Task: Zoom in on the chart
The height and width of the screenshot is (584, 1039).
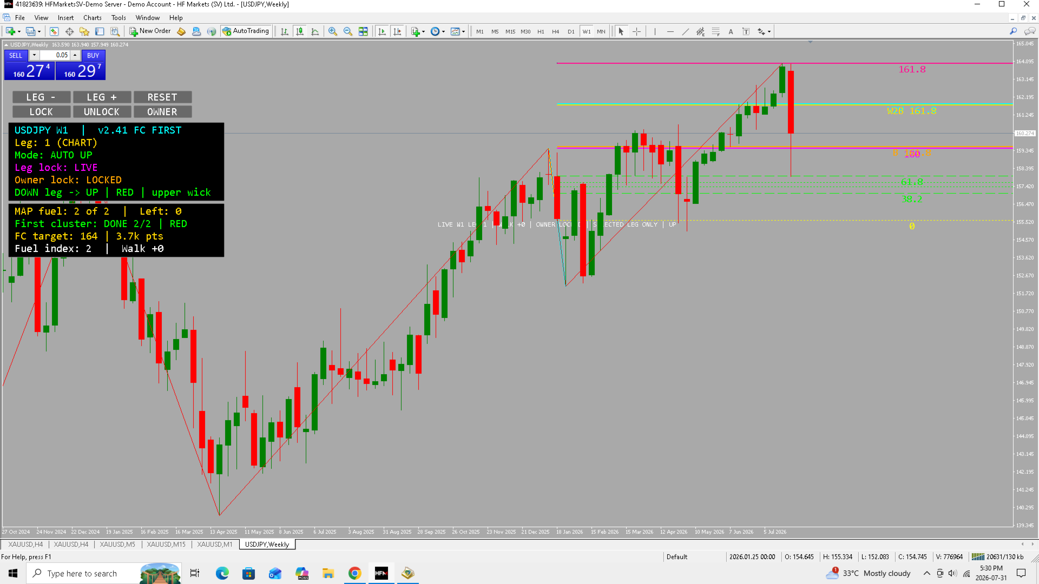Action: [333, 31]
